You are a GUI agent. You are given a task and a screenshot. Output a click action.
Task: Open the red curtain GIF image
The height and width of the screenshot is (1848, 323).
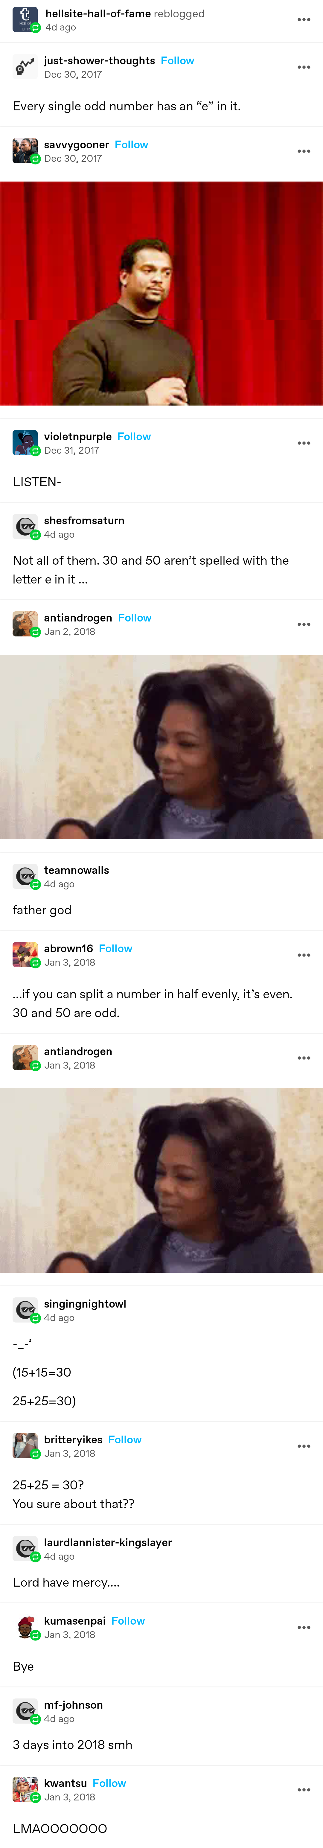point(161,293)
